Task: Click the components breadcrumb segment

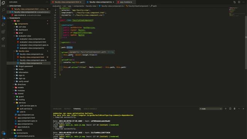Action: [x=79, y=6]
